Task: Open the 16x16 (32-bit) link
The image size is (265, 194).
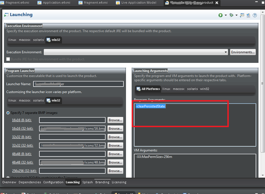Action: click(22, 129)
